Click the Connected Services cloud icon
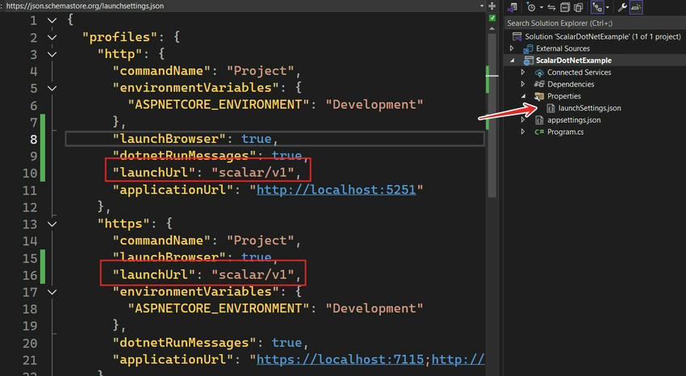686x376 pixels. coord(539,73)
